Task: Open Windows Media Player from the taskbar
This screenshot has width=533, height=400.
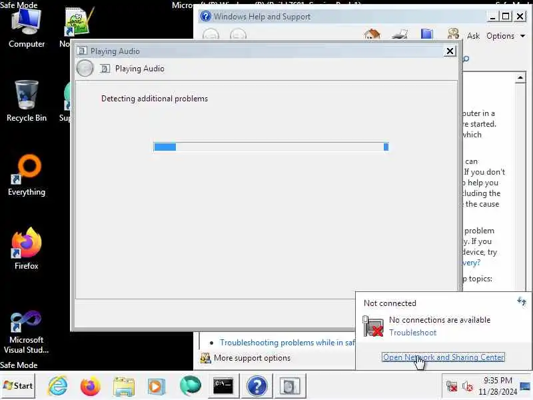Action: (156, 387)
